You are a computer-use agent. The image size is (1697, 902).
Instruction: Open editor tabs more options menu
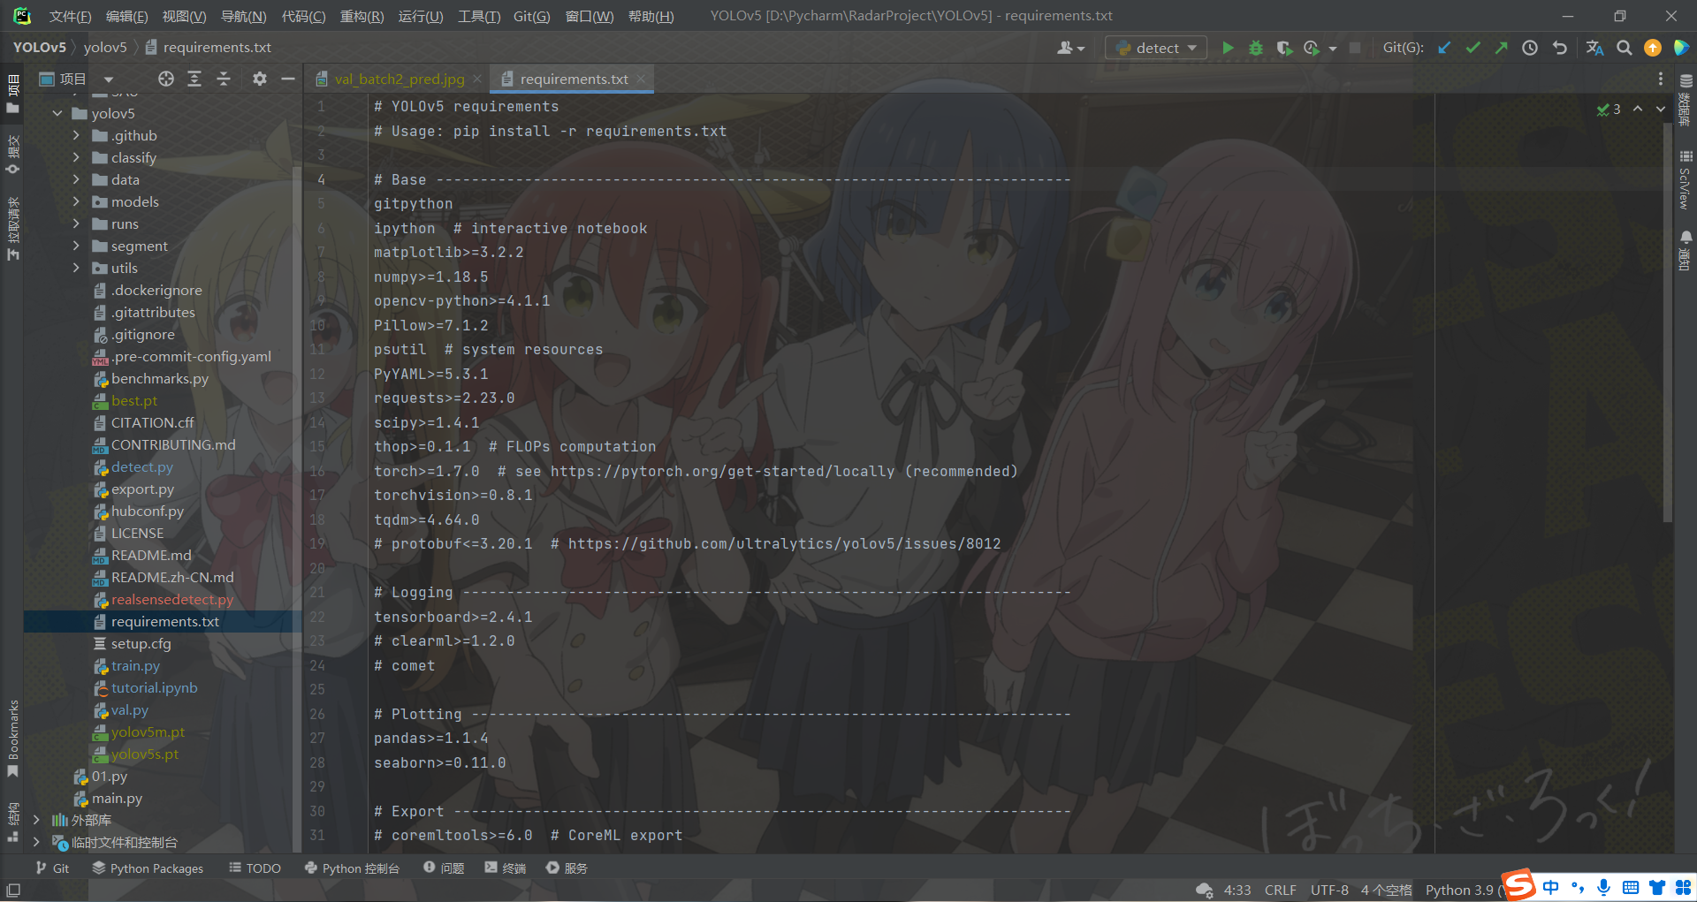click(1660, 79)
